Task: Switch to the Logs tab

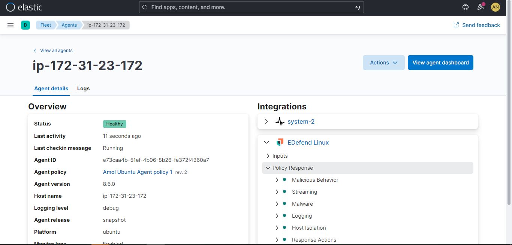Action: (83, 88)
